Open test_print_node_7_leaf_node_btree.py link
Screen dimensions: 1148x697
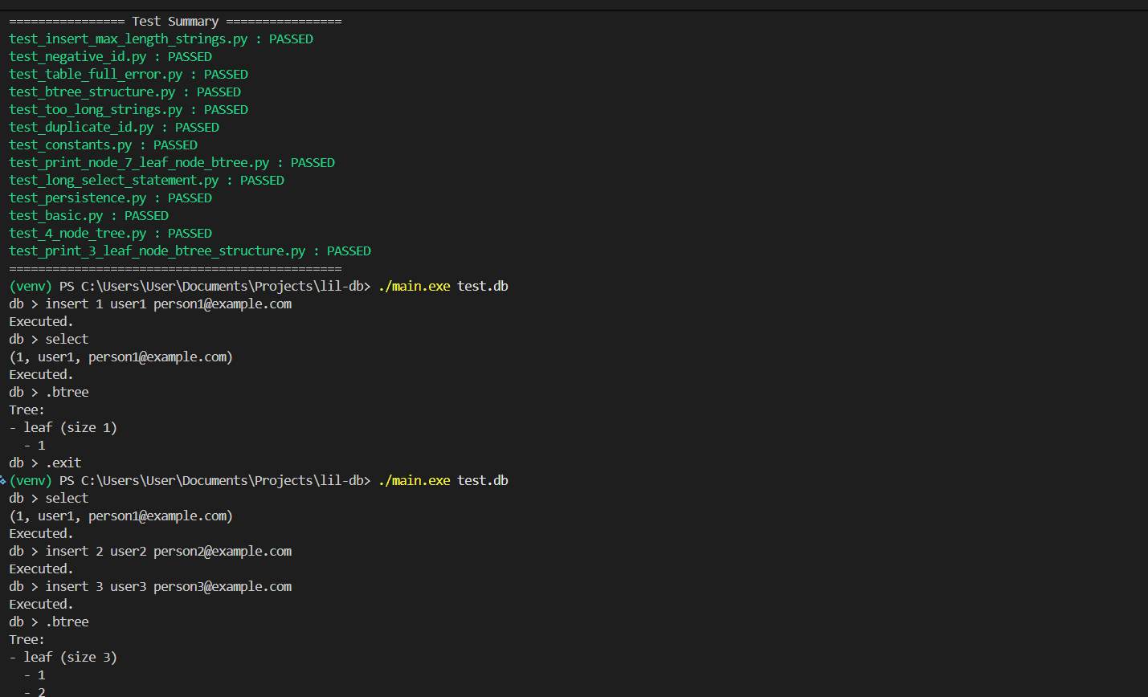point(139,163)
